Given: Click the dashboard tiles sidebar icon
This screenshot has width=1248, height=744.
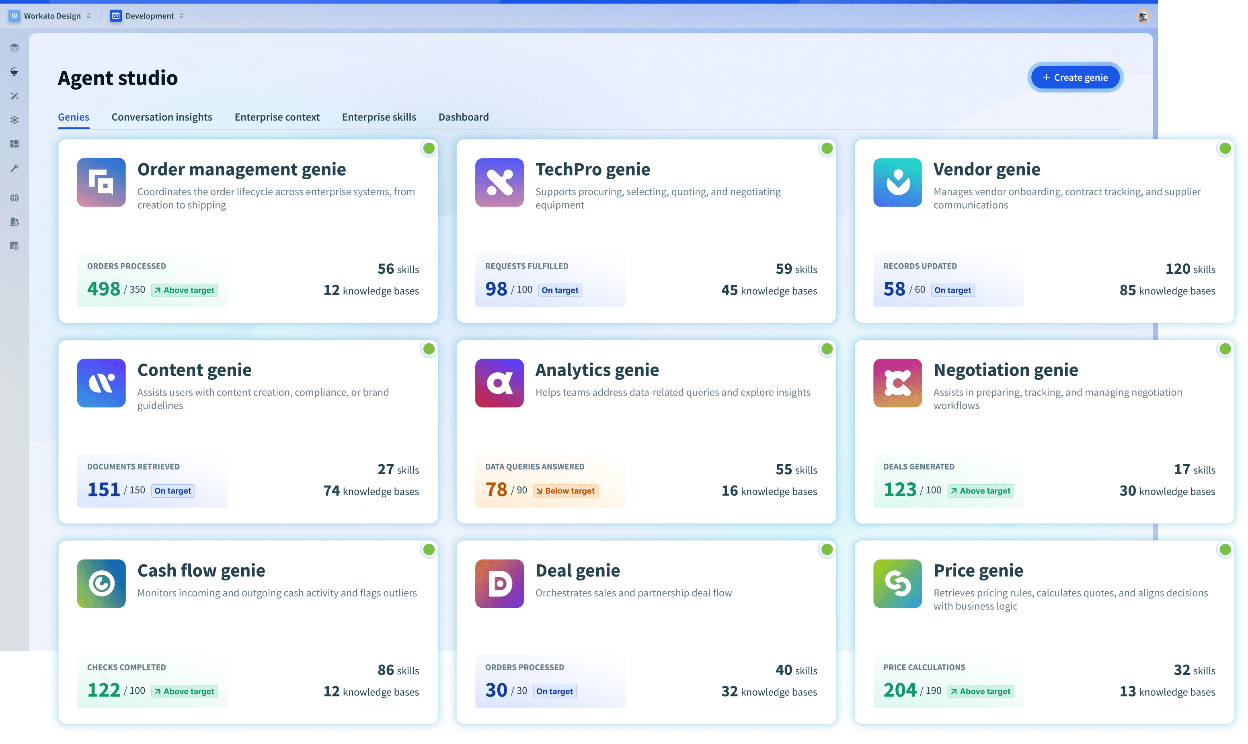Looking at the screenshot, I should (x=14, y=144).
